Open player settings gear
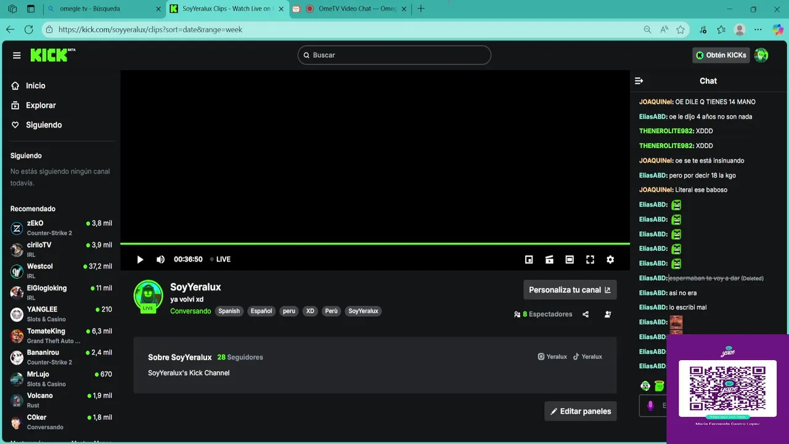 point(610,260)
